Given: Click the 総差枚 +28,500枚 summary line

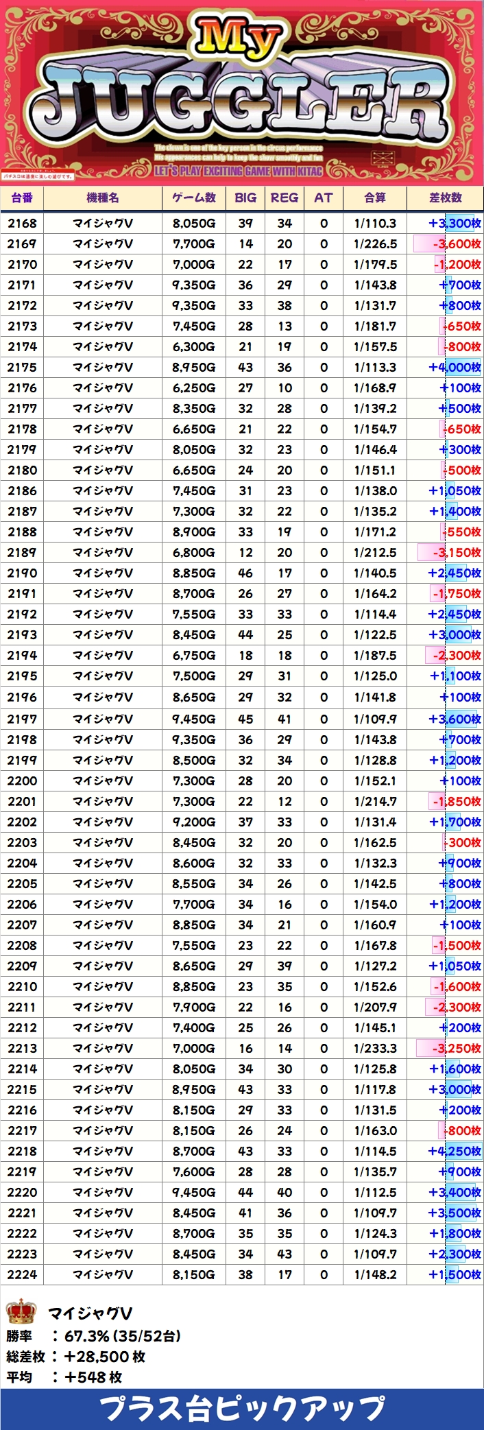Looking at the screenshot, I should (76, 1356).
